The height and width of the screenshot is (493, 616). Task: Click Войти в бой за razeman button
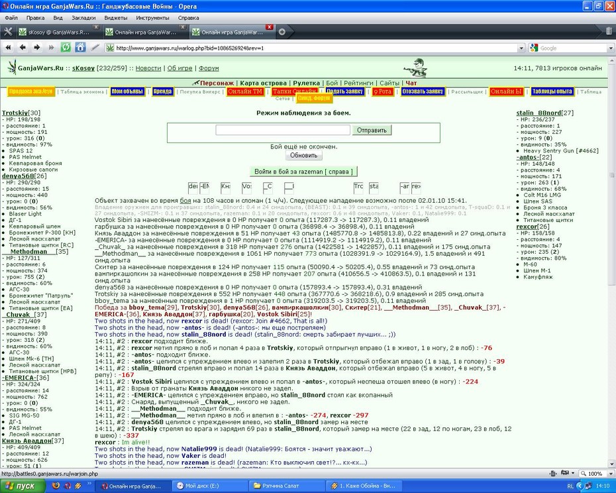[303, 172]
